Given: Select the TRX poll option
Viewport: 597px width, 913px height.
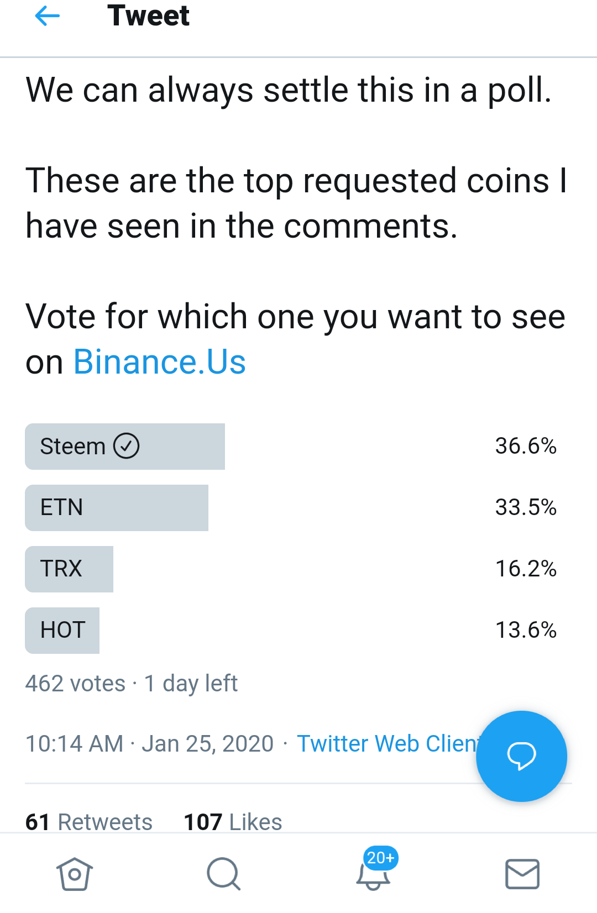Looking at the screenshot, I should (x=298, y=569).
